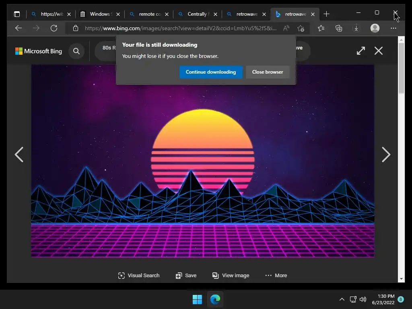Click Microsoft Edge taskbar icon
This screenshot has height=309, width=412.
(x=215, y=299)
